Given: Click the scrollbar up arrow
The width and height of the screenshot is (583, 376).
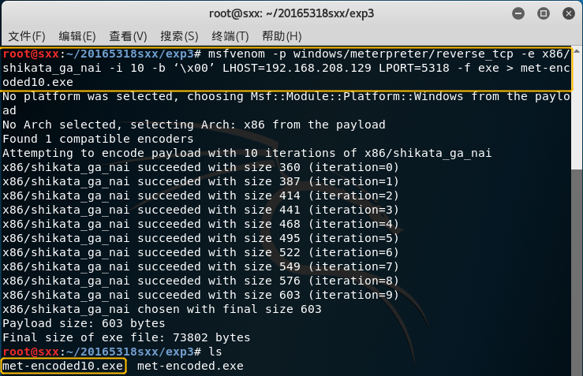Looking at the screenshot, I should point(577,51).
